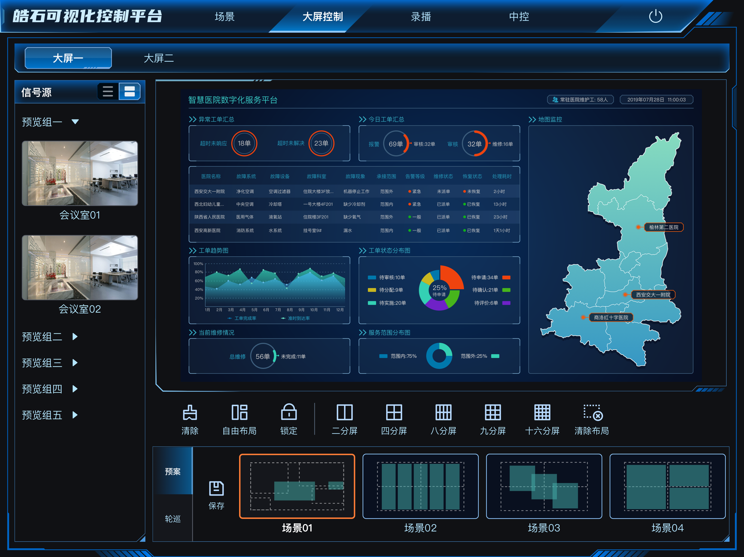
Task: Expand the 预览组二 group
Action: coord(75,336)
